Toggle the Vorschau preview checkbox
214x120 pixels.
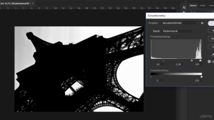pyautogui.click(x=209, y=61)
